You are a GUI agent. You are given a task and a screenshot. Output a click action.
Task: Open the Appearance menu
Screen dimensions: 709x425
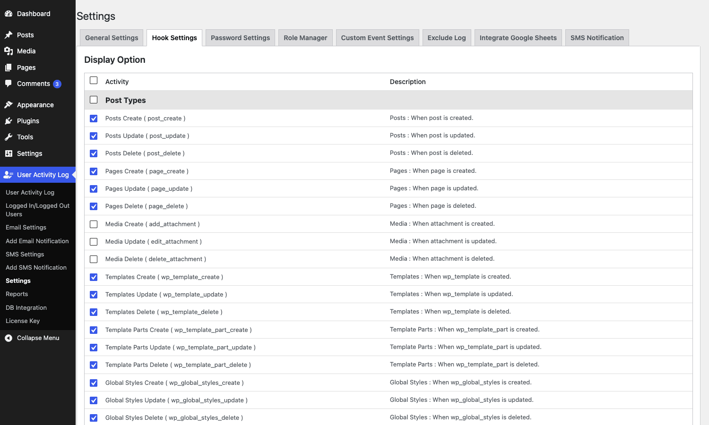point(35,105)
